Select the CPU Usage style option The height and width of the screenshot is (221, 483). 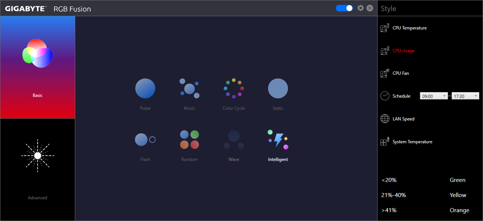403,51
